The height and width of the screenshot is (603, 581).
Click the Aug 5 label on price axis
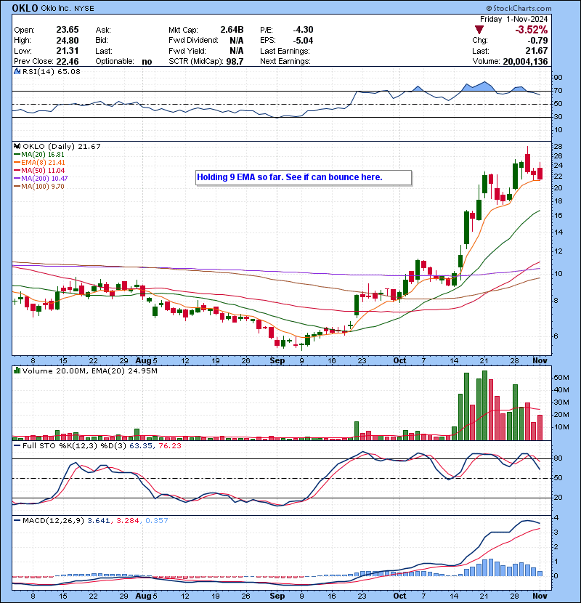click(147, 360)
